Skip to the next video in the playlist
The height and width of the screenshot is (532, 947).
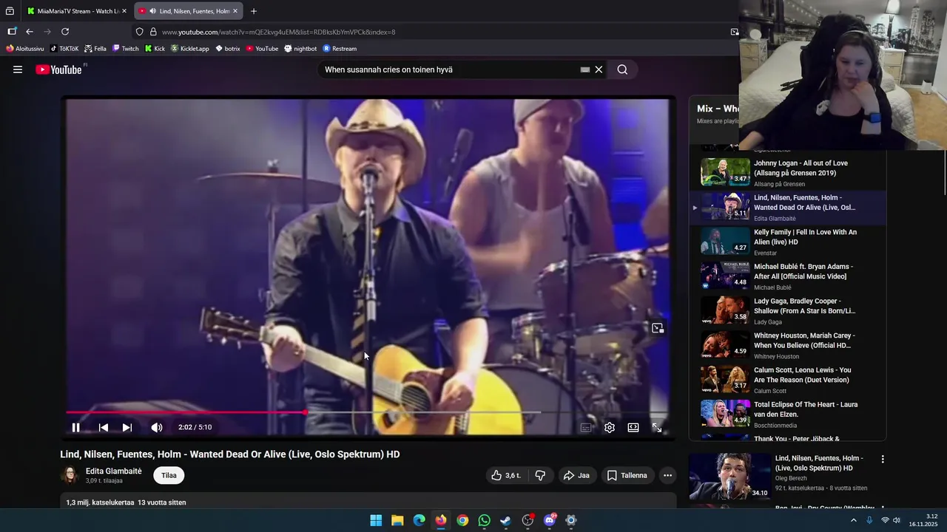(x=127, y=427)
